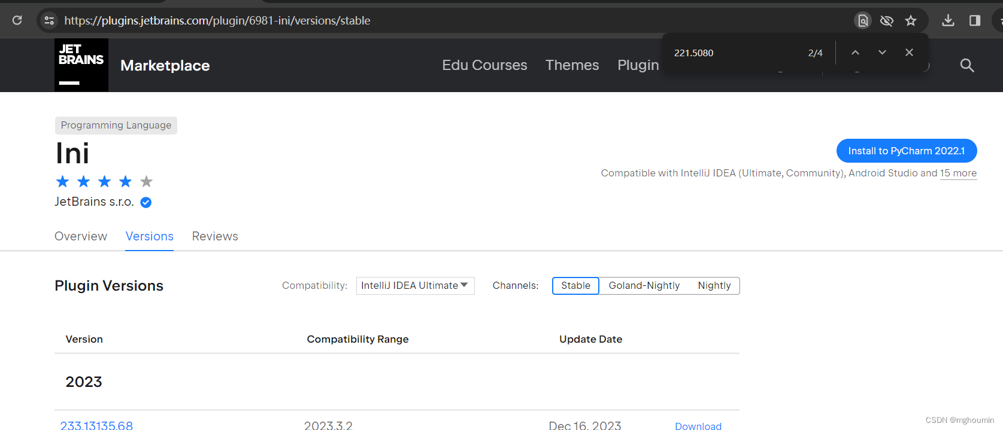Open the IntelliJ IDEA Ultimate compatibility dropdown
This screenshot has width=1003, height=430.
(416, 286)
